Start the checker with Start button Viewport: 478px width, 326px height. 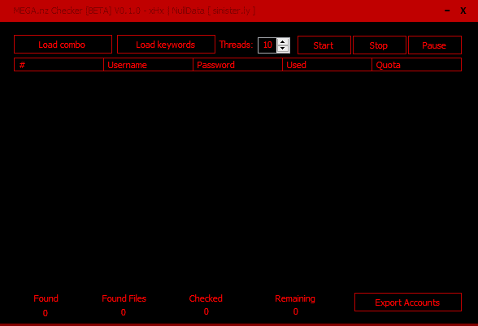[x=324, y=45]
